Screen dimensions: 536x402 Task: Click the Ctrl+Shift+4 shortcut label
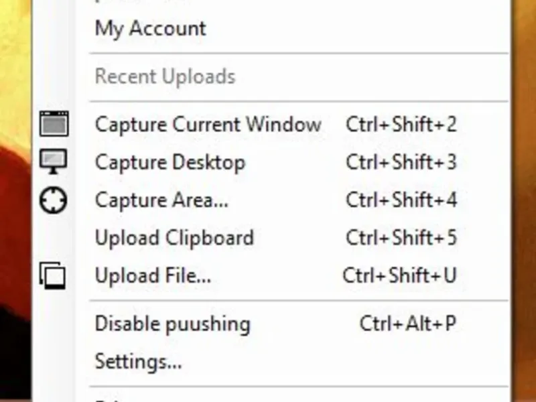coord(401,200)
